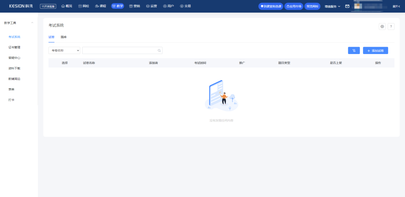The height and width of the screenshot is (197, 405).
Task: Switch to the 题库 tab
Action: coord(63,37)
